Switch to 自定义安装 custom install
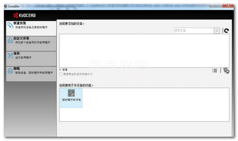The image size is (238, 141). [x=31, y=44]
